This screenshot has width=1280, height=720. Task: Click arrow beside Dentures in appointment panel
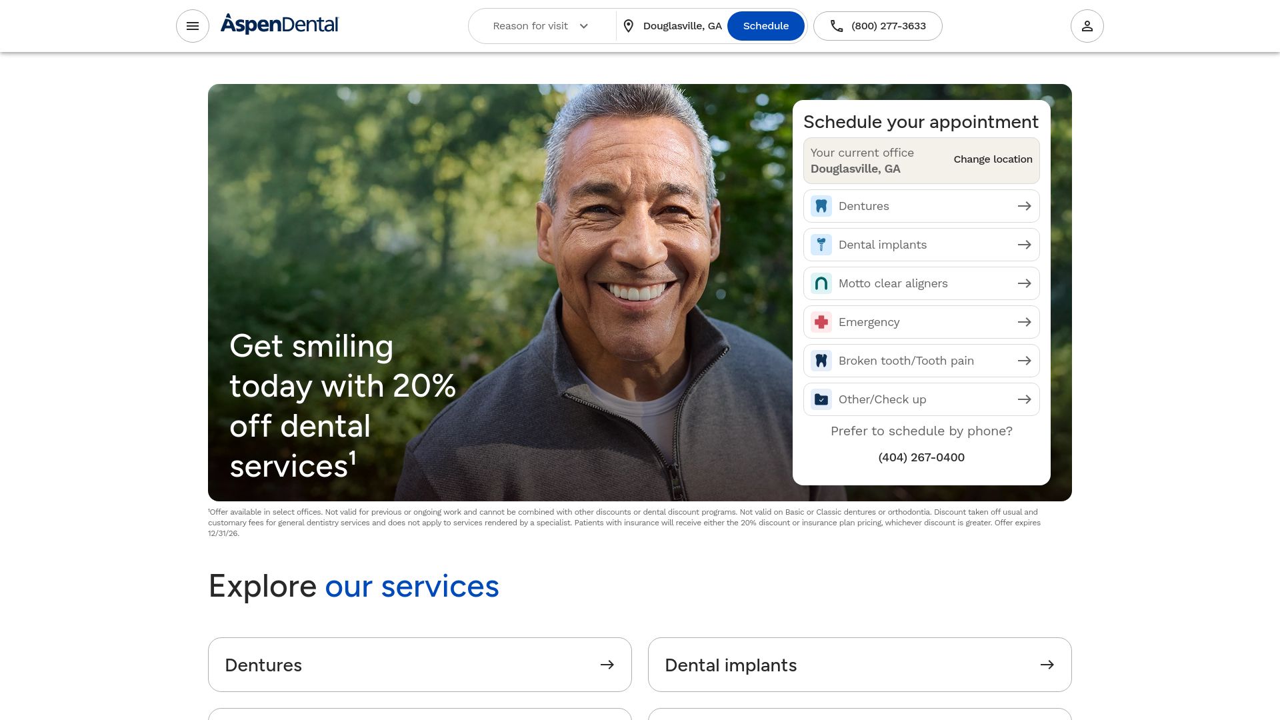coord(1025,206)
